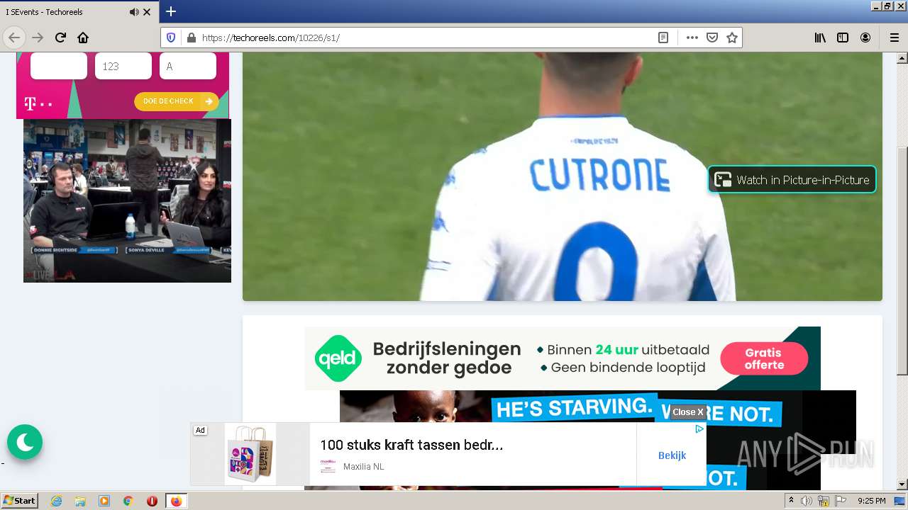Open page actions three-dot menu
The height and width of the screenshot is (510, 908).
(692, 38)
